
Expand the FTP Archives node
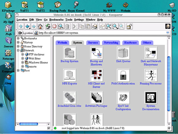[23, 54]
